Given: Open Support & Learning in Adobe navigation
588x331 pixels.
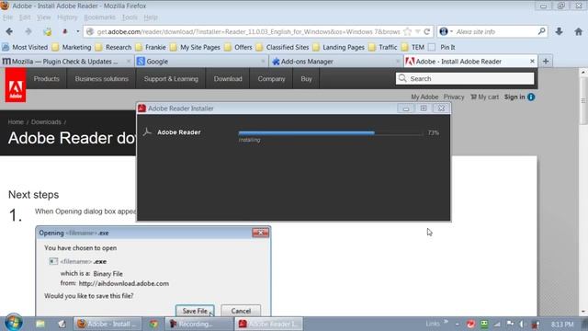Looking at the screenshot, I should pyautogui.click(x=171, y=79).
